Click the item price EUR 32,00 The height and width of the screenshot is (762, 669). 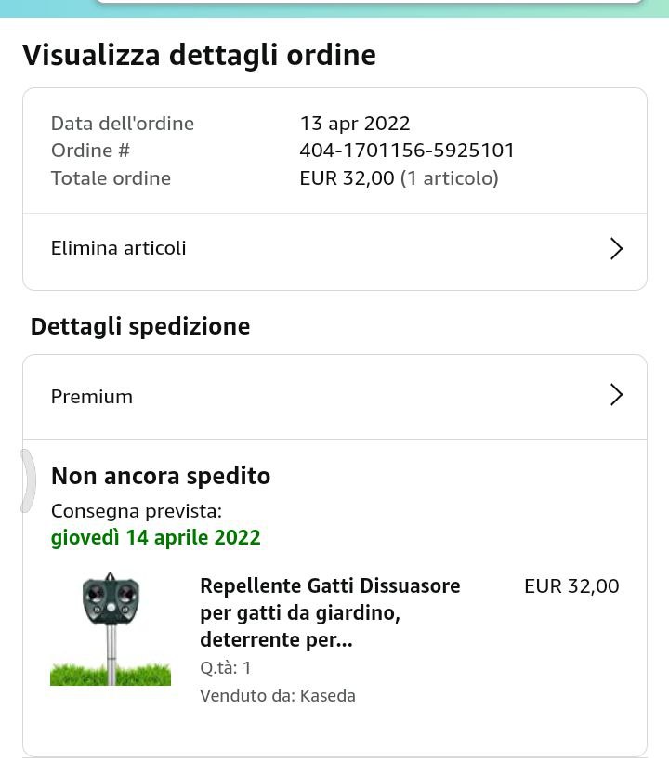point(571,586)
